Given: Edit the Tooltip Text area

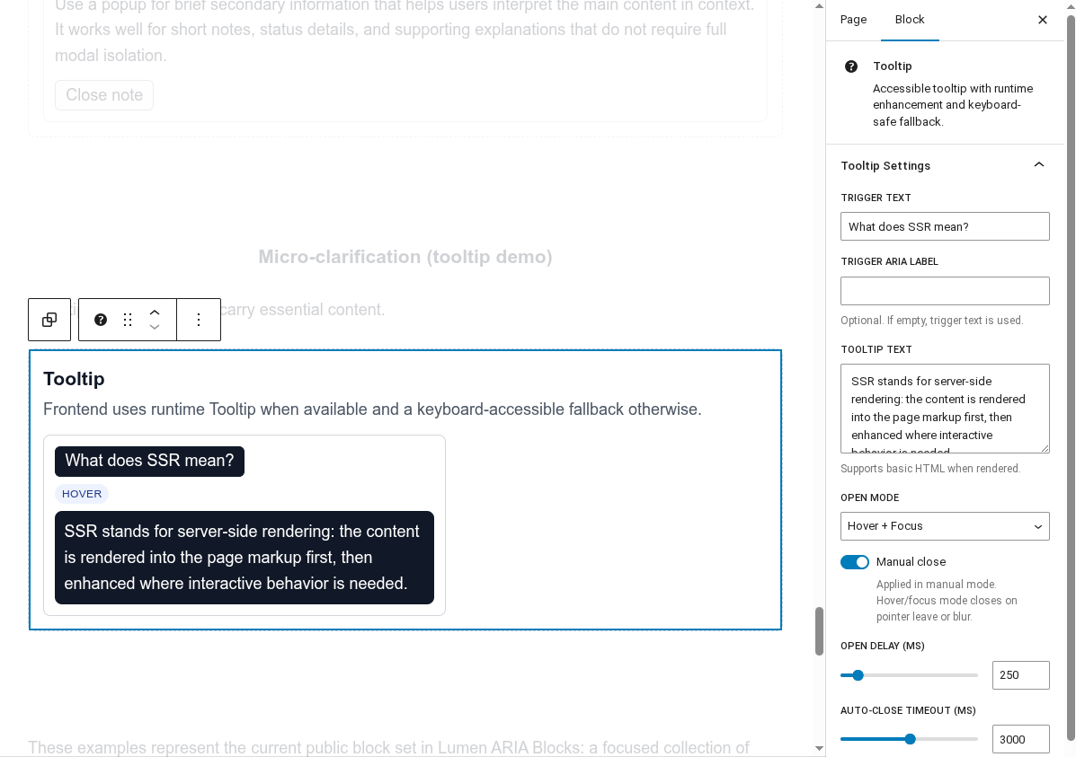Looking at the screenshot, I should [945, 409].
